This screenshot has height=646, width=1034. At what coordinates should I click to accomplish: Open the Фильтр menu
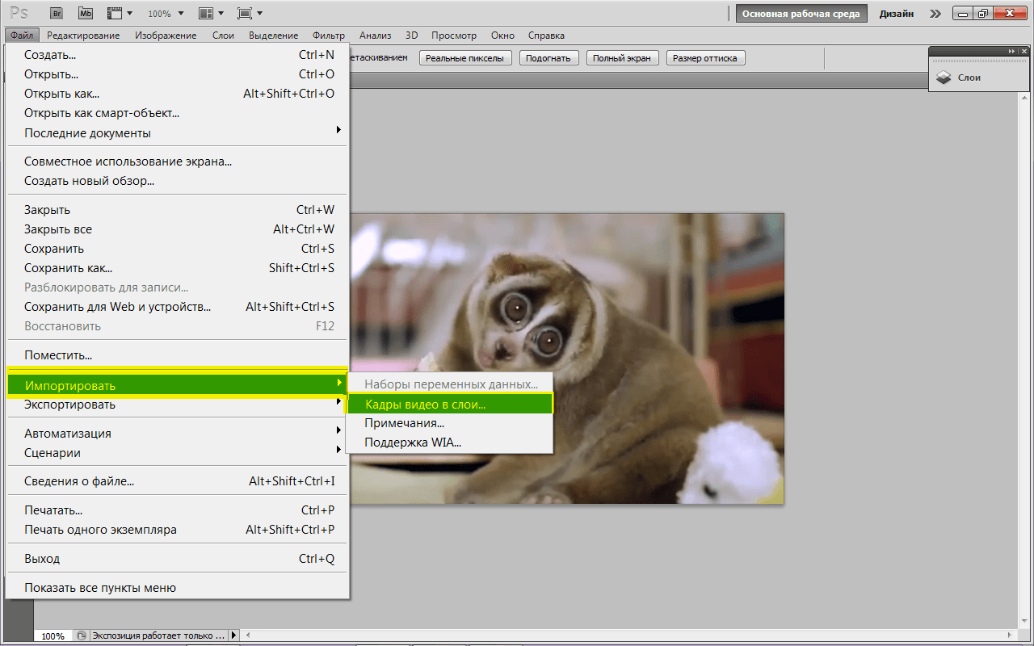point(328,36)
